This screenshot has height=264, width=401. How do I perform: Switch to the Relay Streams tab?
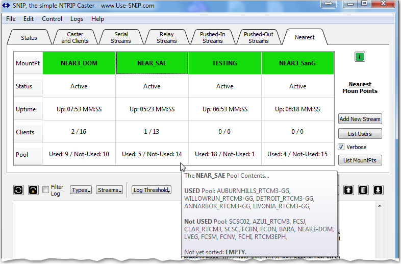pos(166,38)
